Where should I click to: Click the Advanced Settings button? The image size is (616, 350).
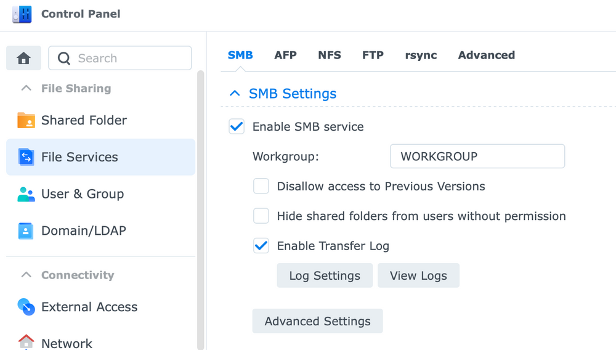[317, 321]
